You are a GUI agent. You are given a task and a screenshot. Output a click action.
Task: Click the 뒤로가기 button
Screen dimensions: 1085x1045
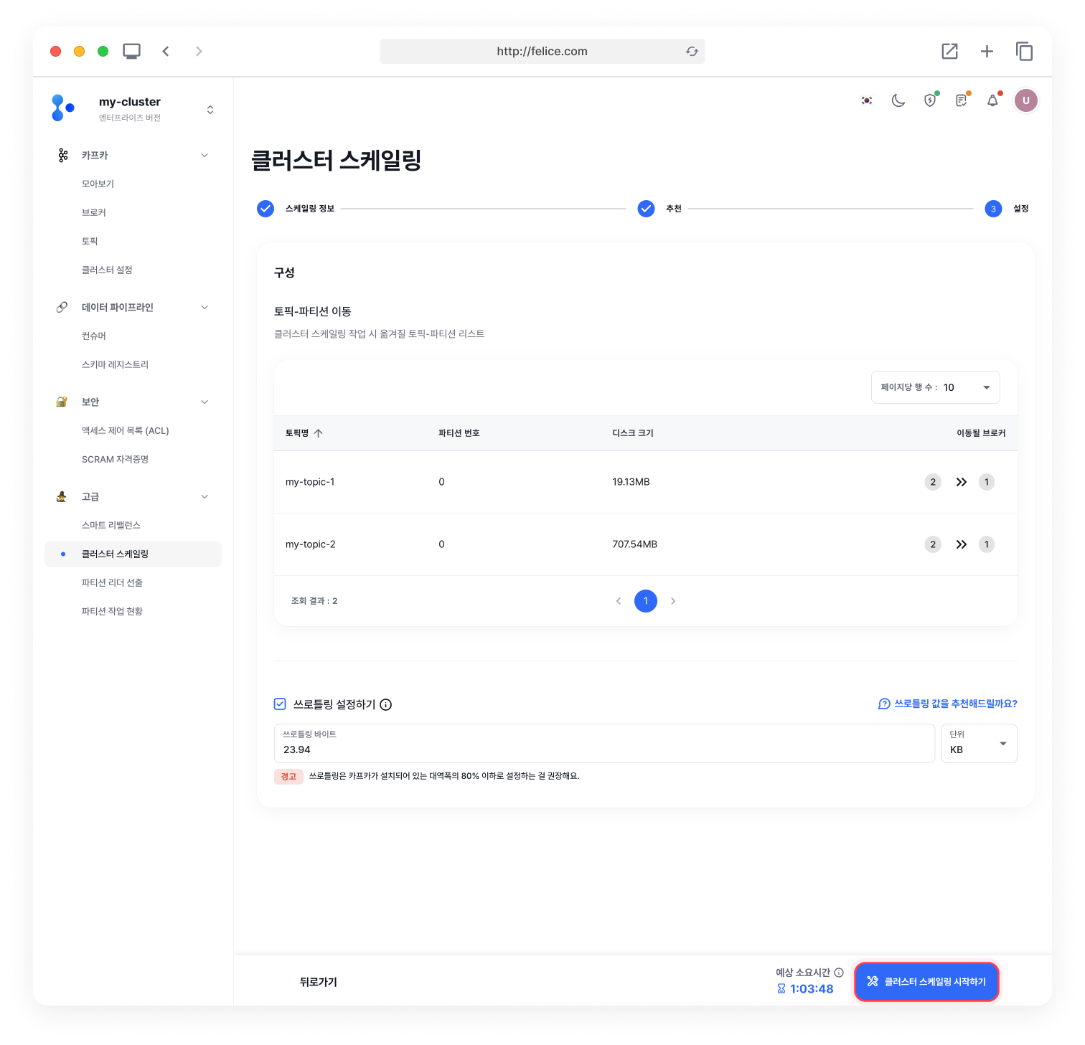click(319, 982)
